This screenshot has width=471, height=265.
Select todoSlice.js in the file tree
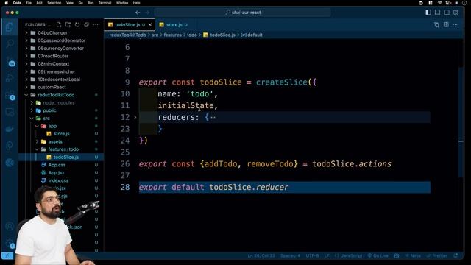(x=61, y=157)
